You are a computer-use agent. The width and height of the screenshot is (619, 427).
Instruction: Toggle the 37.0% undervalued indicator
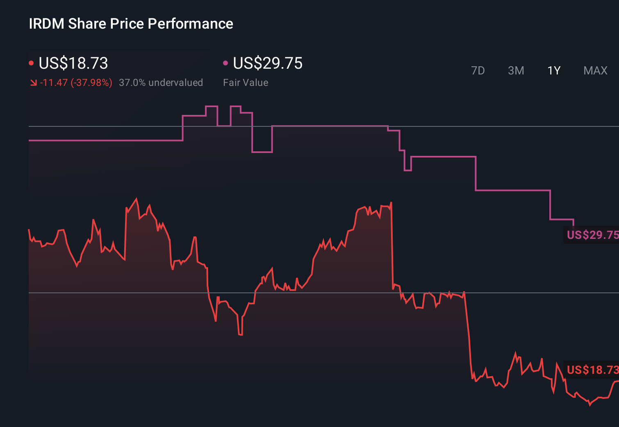[161, 82]
